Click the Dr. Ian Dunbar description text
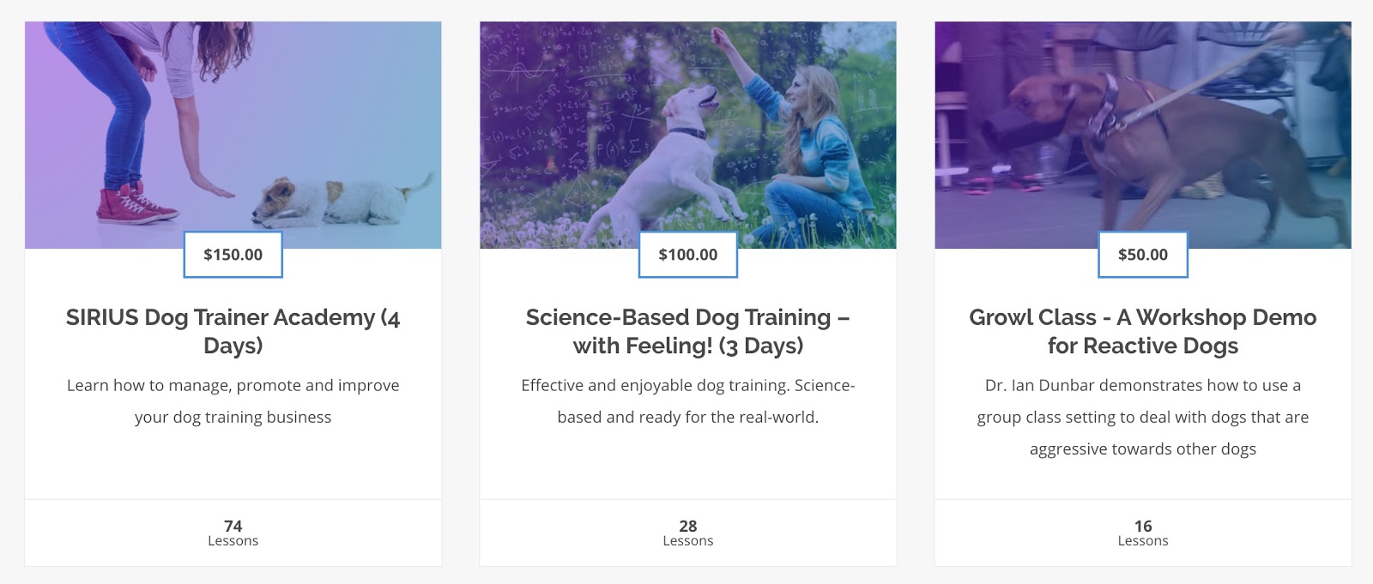 click(1142, 417)
